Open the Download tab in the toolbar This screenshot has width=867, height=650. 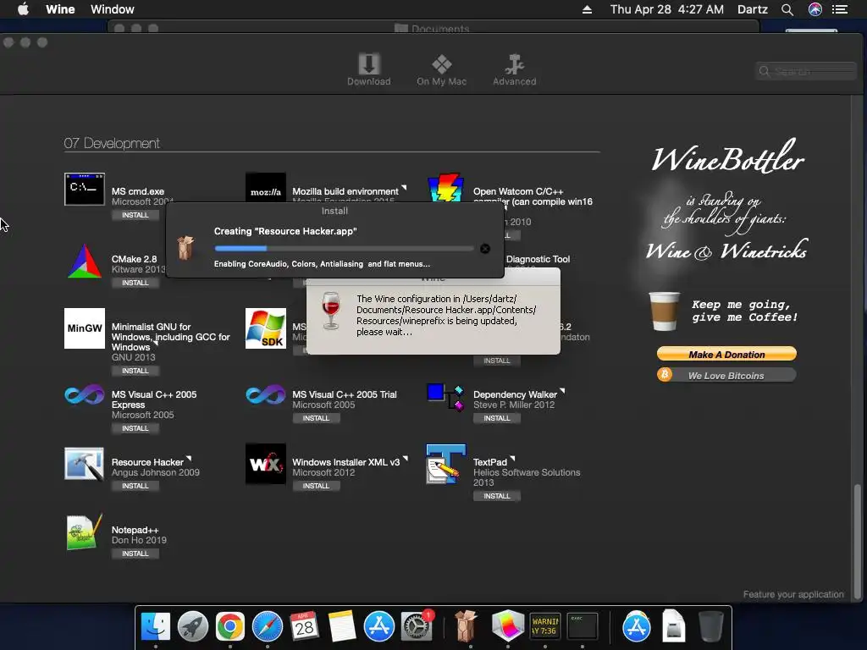368,69
